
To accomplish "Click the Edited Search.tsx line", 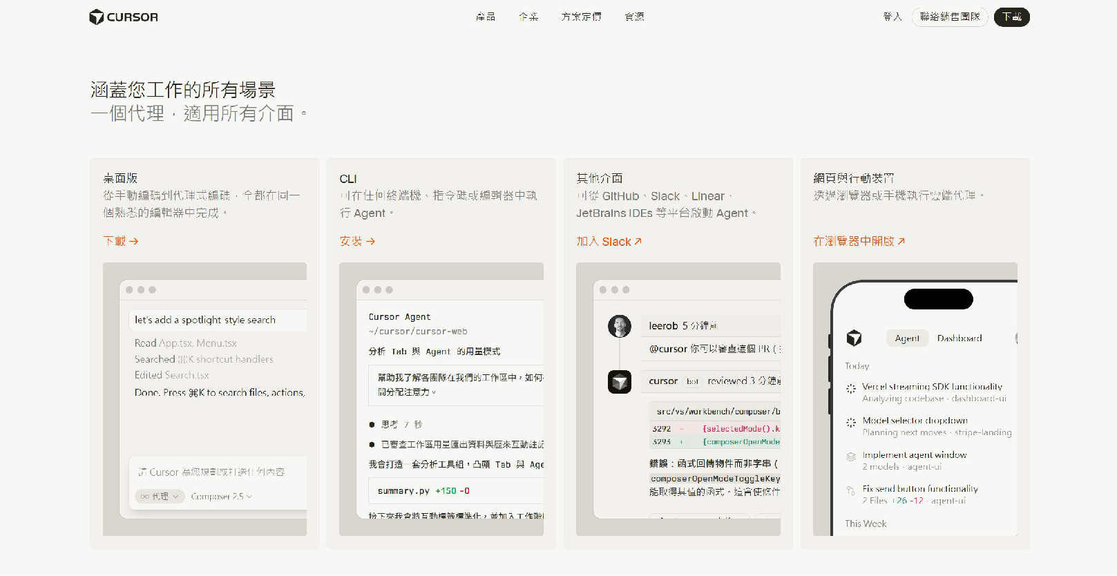I will 172,375.
